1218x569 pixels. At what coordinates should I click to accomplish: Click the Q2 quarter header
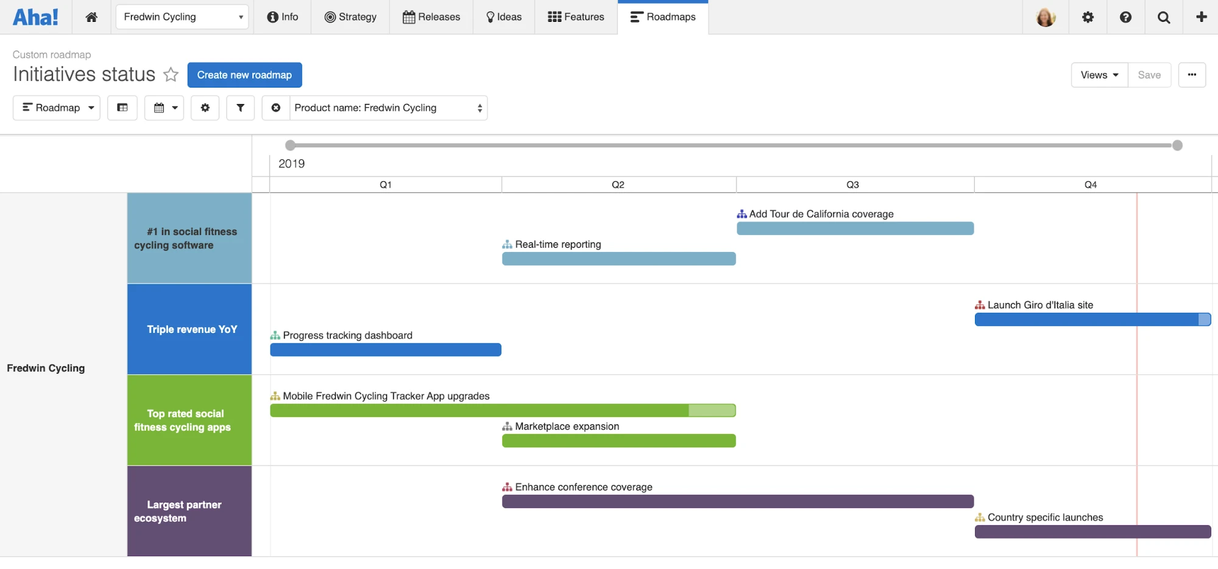(x=618, y=184)
